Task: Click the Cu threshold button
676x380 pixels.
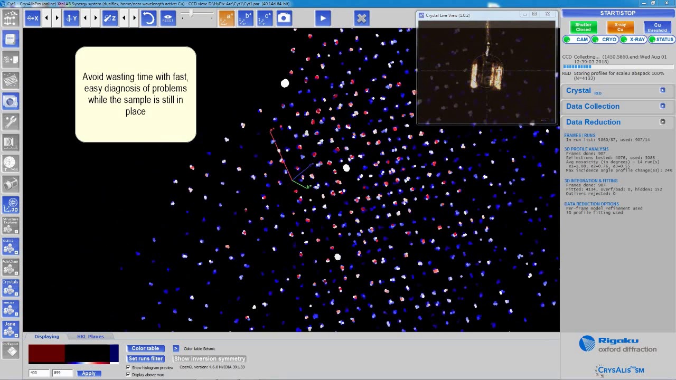Action: (x=657, y=27)
